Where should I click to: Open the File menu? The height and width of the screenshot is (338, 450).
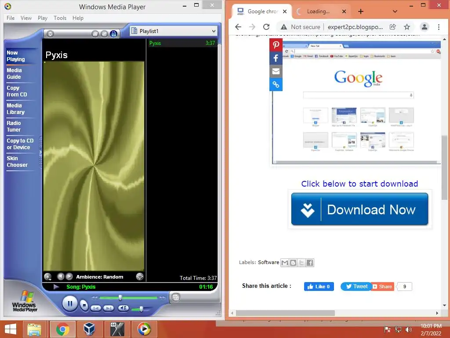(x=11, y=18)
